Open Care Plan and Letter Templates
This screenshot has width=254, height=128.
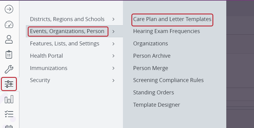click(172, 19)
